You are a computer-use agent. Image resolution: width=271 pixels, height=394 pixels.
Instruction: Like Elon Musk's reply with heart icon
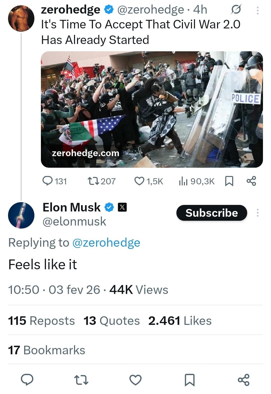point(135,379)
